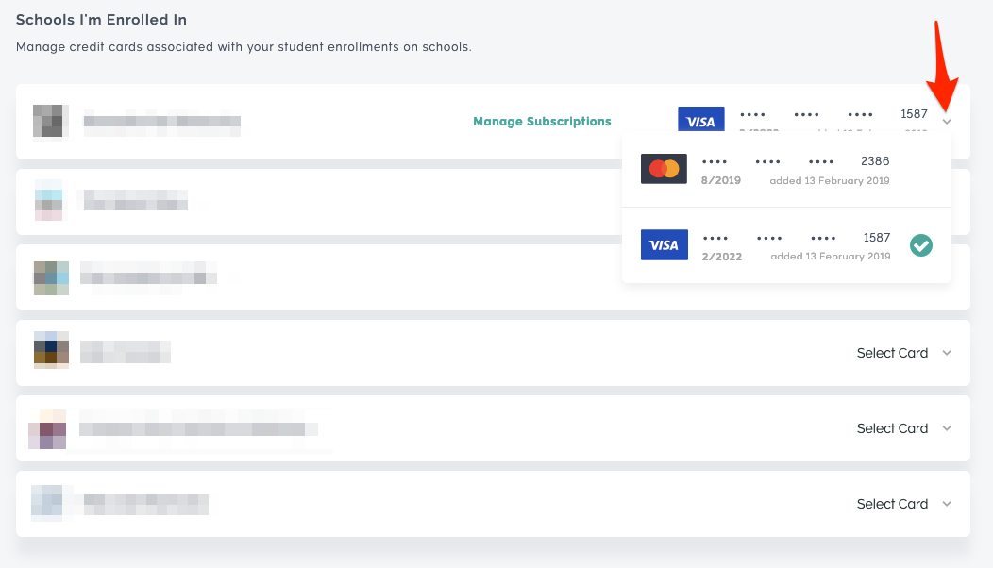
Task: Click '8/2019' expiry text
Action: [x=721, y=180]
